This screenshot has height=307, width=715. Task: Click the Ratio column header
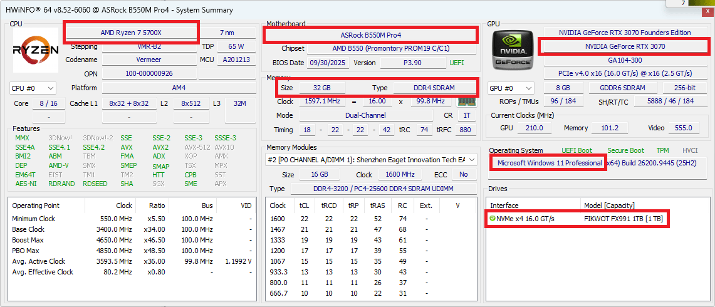click(x=152, y=206)
